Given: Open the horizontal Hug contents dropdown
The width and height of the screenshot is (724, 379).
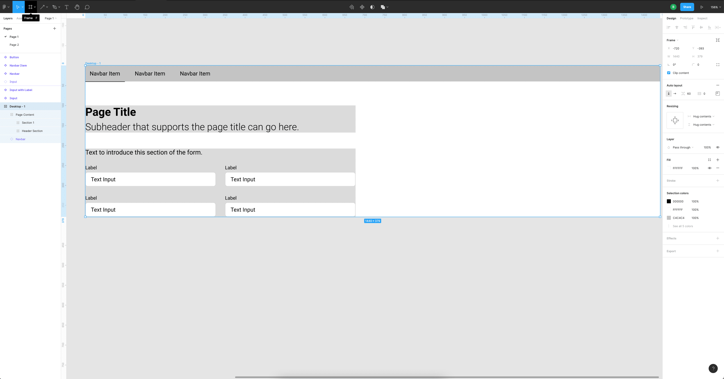Looking at the screenshot, I should tap(701, 116).
